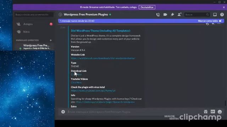Open the emoji picker
227x127 pixels.
(x=220, y=112)
